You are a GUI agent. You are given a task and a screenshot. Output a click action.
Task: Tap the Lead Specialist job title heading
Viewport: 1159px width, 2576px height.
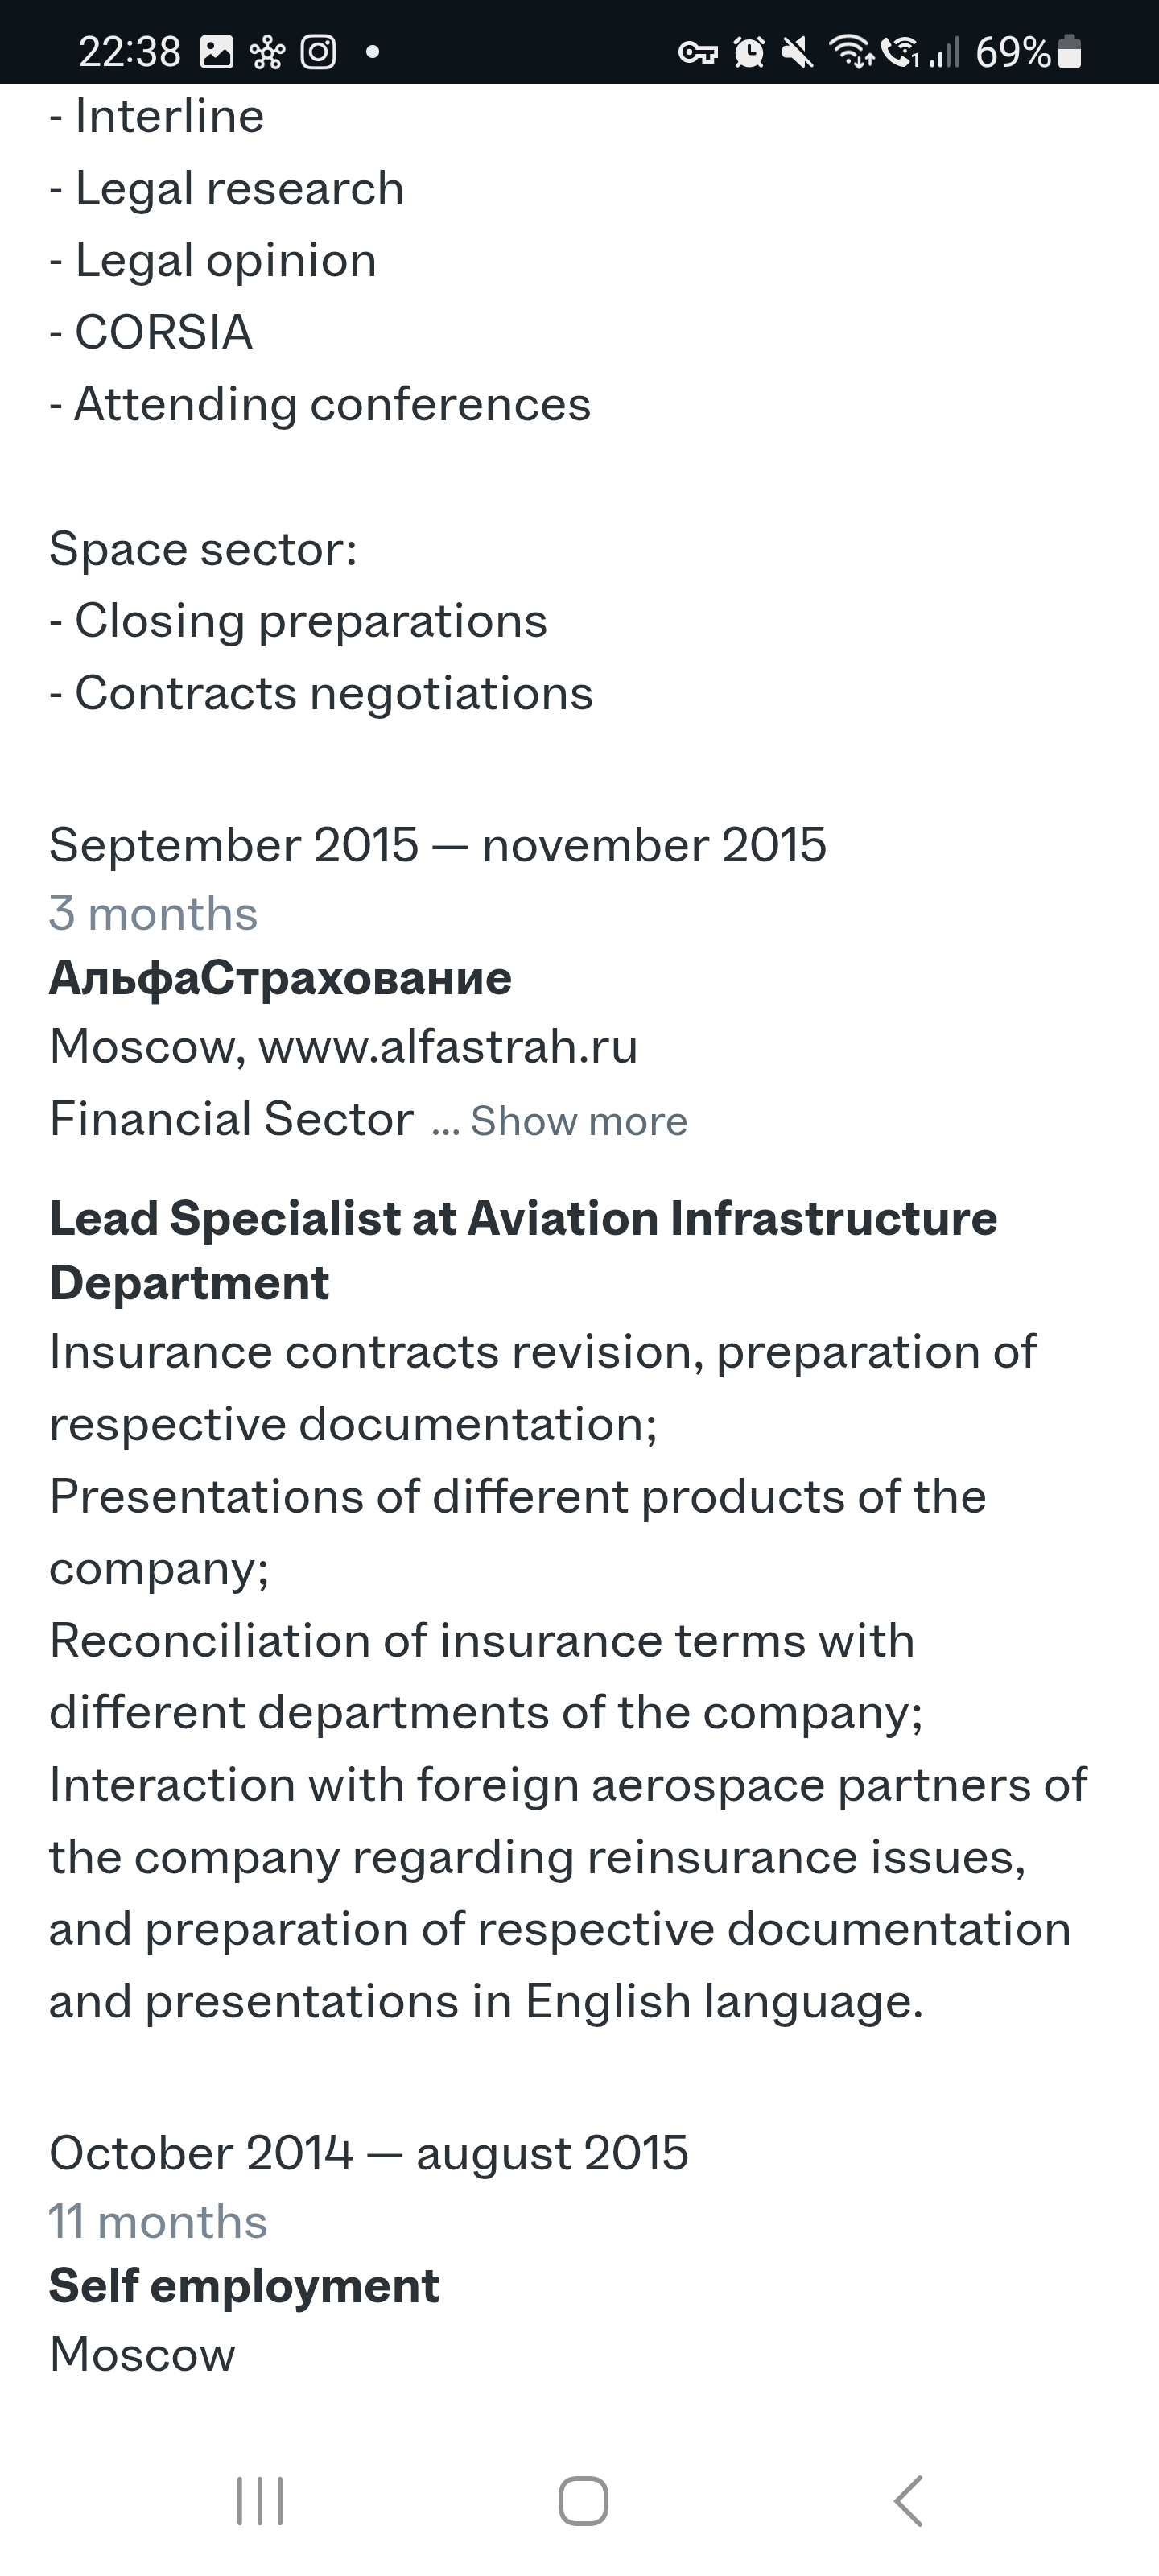[523, 1250]
